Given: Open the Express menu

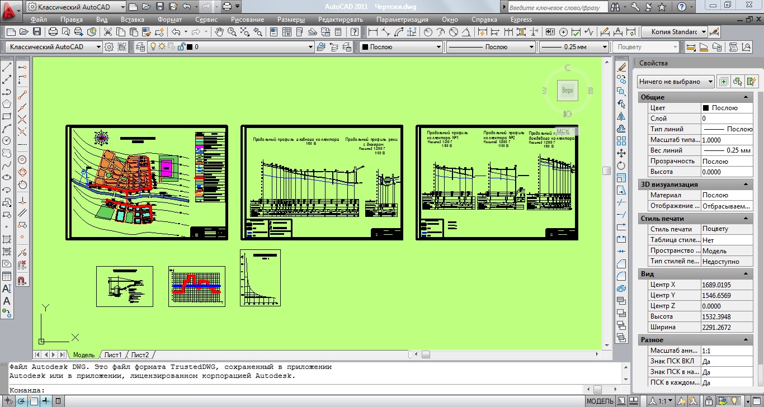Looking at the screenshot, I should click(x=521, y=20).
